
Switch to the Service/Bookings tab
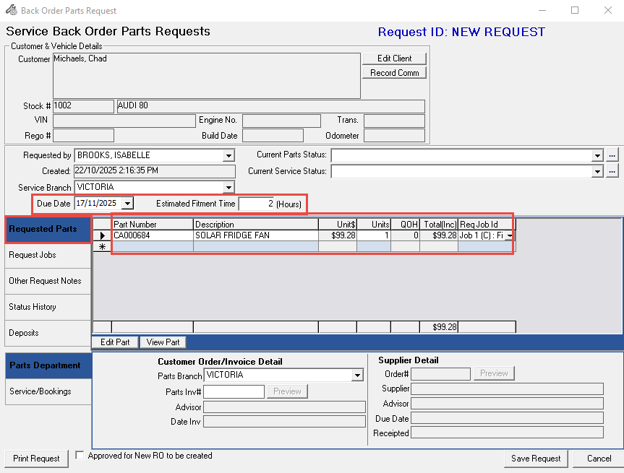coord(48,391)
